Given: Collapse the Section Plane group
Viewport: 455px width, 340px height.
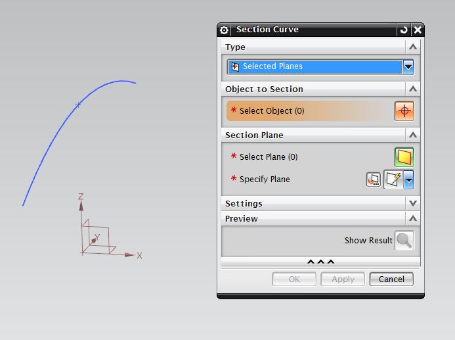Looking at the screenshot, I should pyautogui.click(x=412, y=135).
